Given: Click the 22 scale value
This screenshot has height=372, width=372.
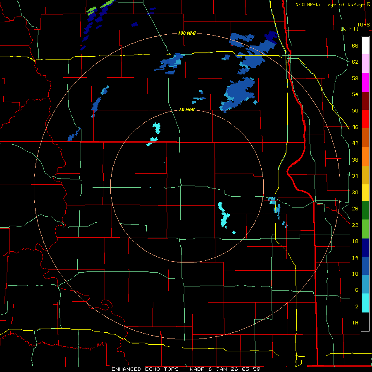Looking at the screenshot, I should [x=355, y=225].
